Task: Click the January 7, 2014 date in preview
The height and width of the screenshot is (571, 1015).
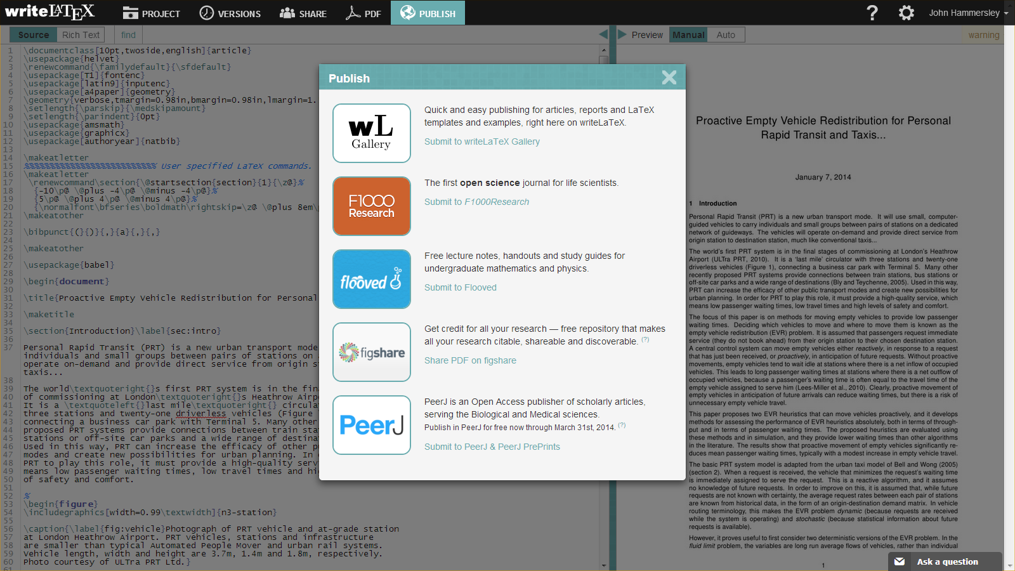Action: [823, 177]
